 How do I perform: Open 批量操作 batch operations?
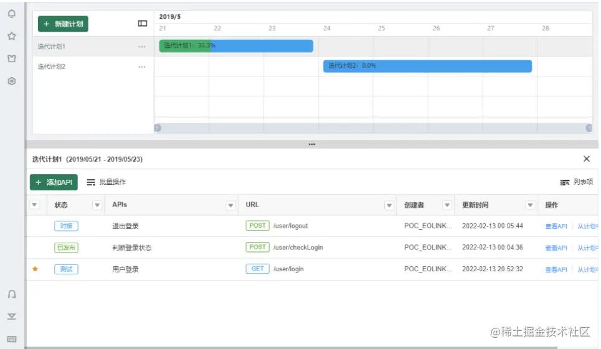[106, 182]
